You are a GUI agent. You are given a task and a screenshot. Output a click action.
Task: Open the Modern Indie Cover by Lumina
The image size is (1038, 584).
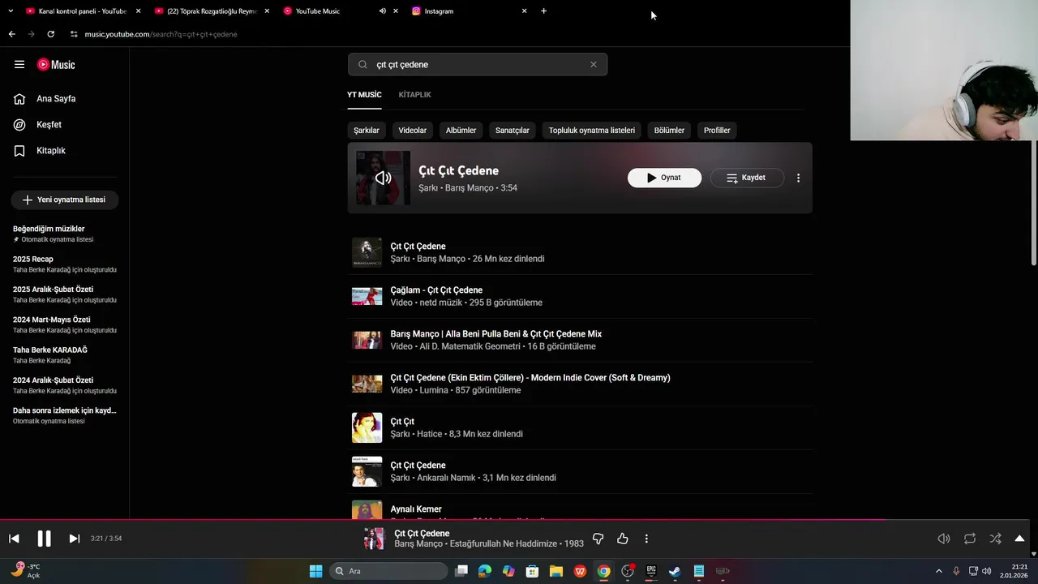click(x=580, y=384)
